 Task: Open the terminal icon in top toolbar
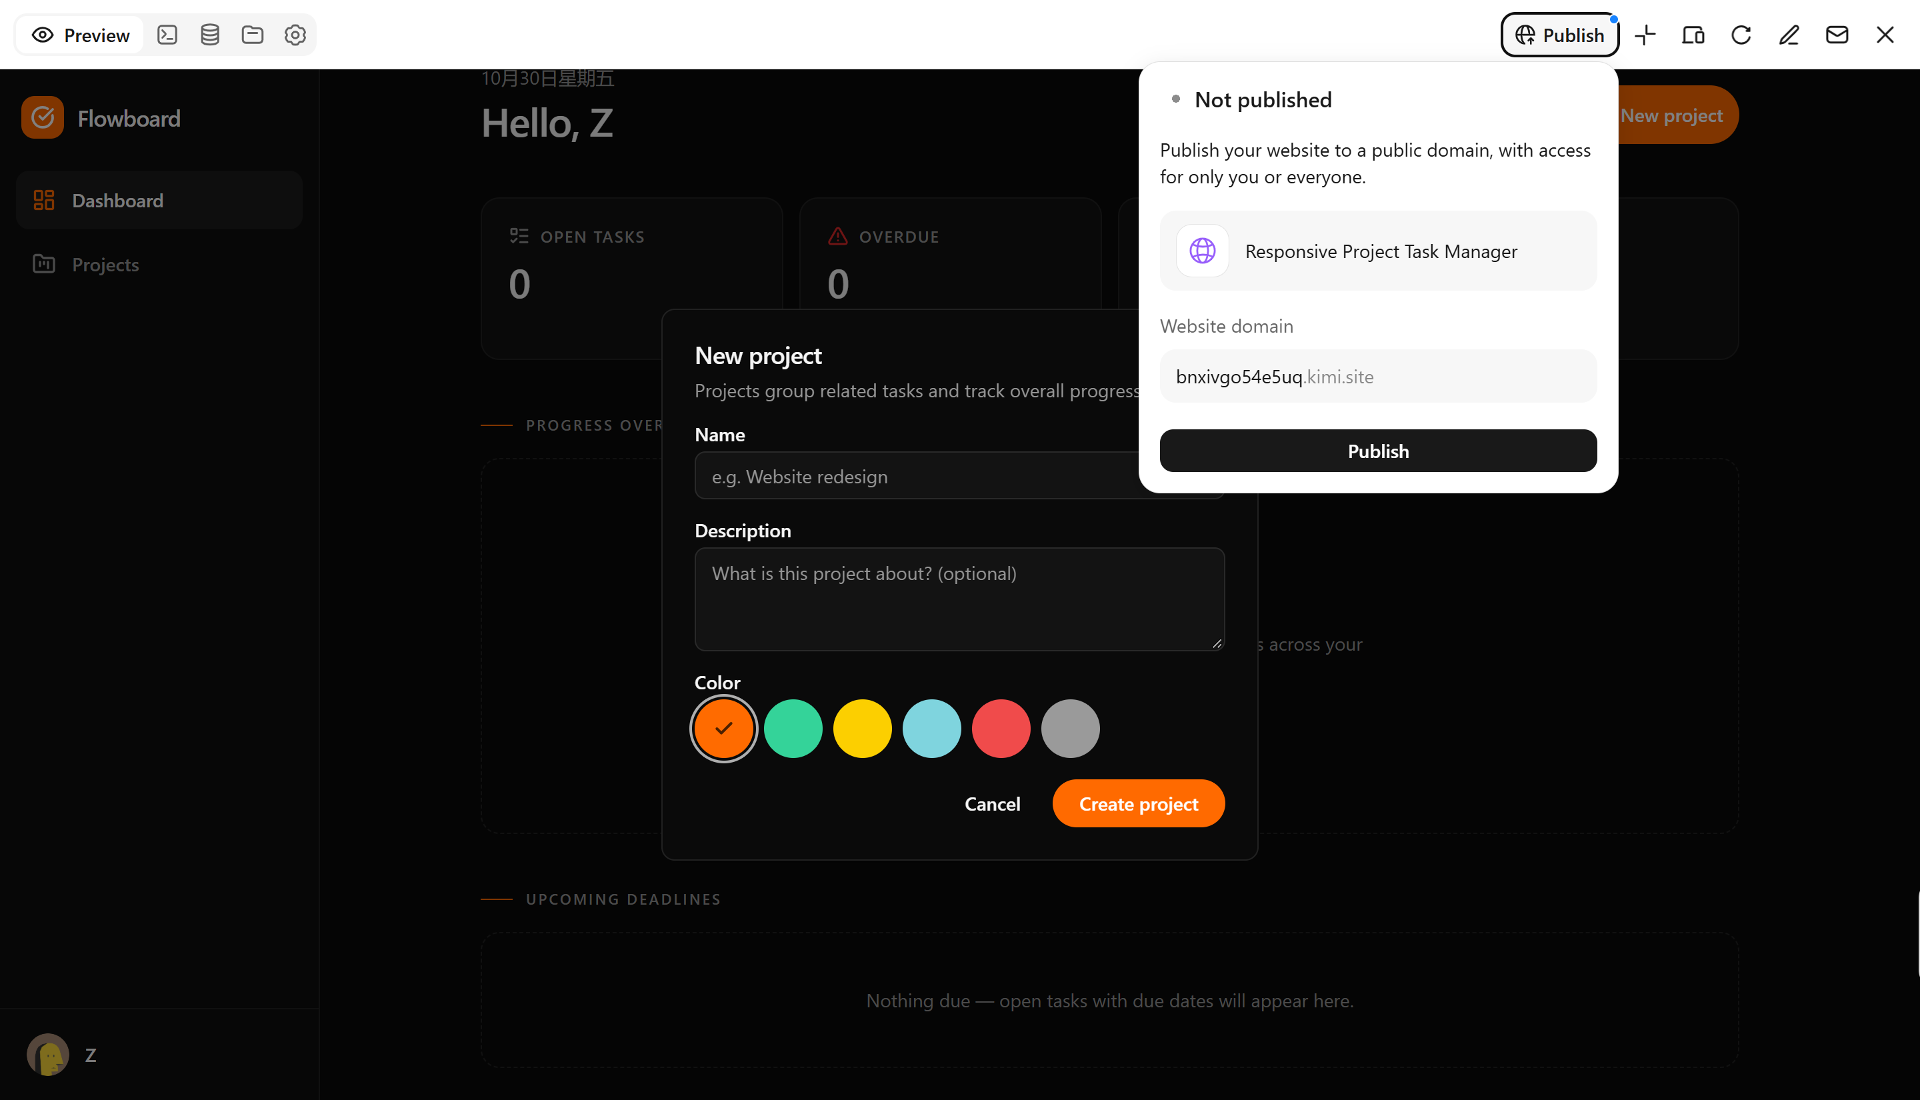coord(168,35)
